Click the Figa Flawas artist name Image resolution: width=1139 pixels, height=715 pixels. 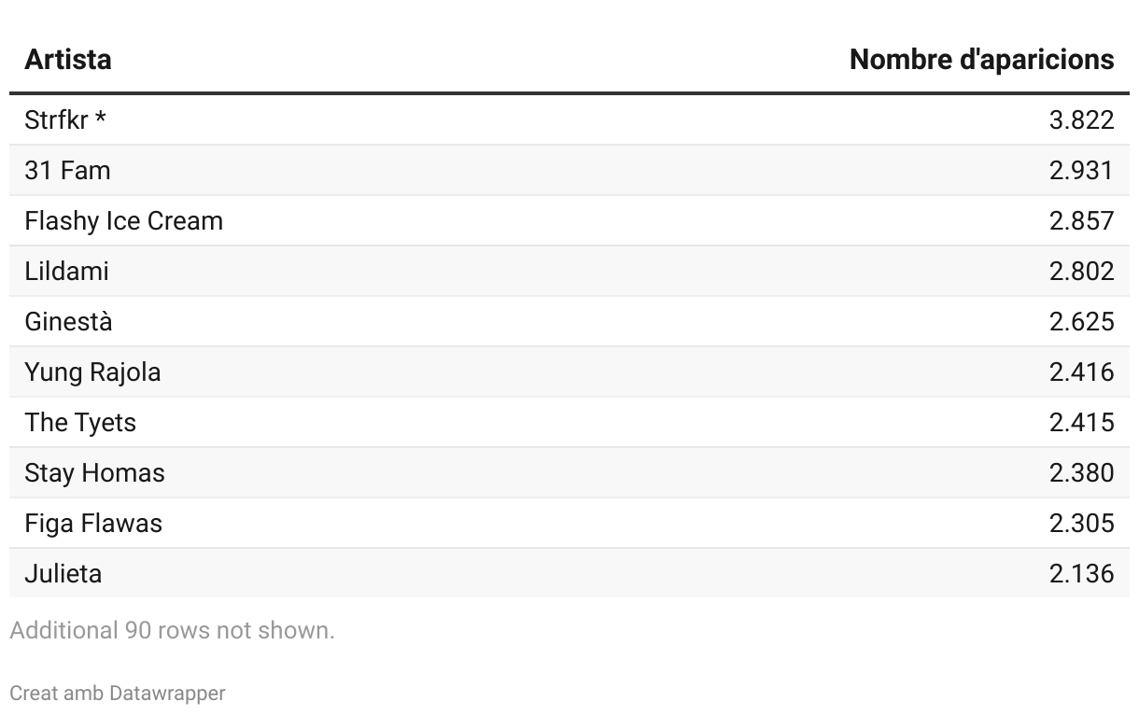point(93,524)
